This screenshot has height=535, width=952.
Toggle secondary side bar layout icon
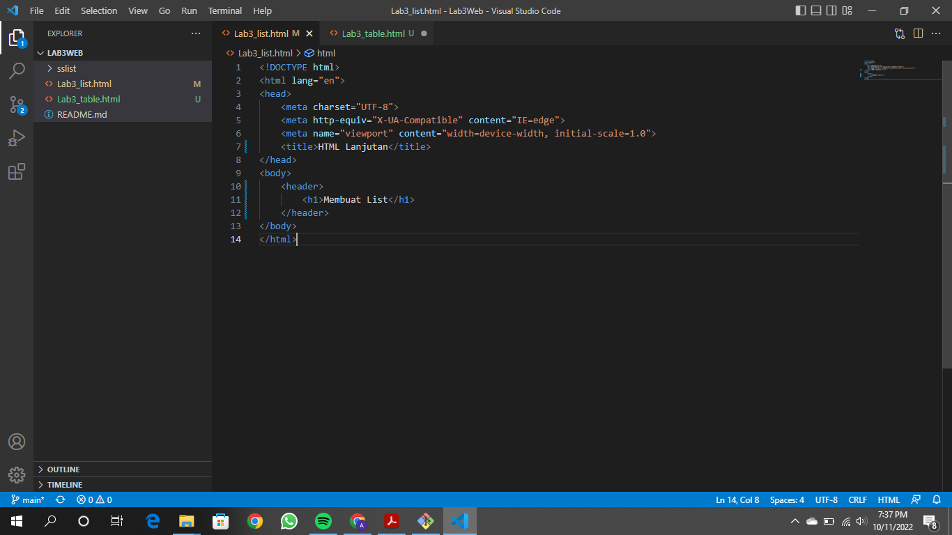point(831,10)
